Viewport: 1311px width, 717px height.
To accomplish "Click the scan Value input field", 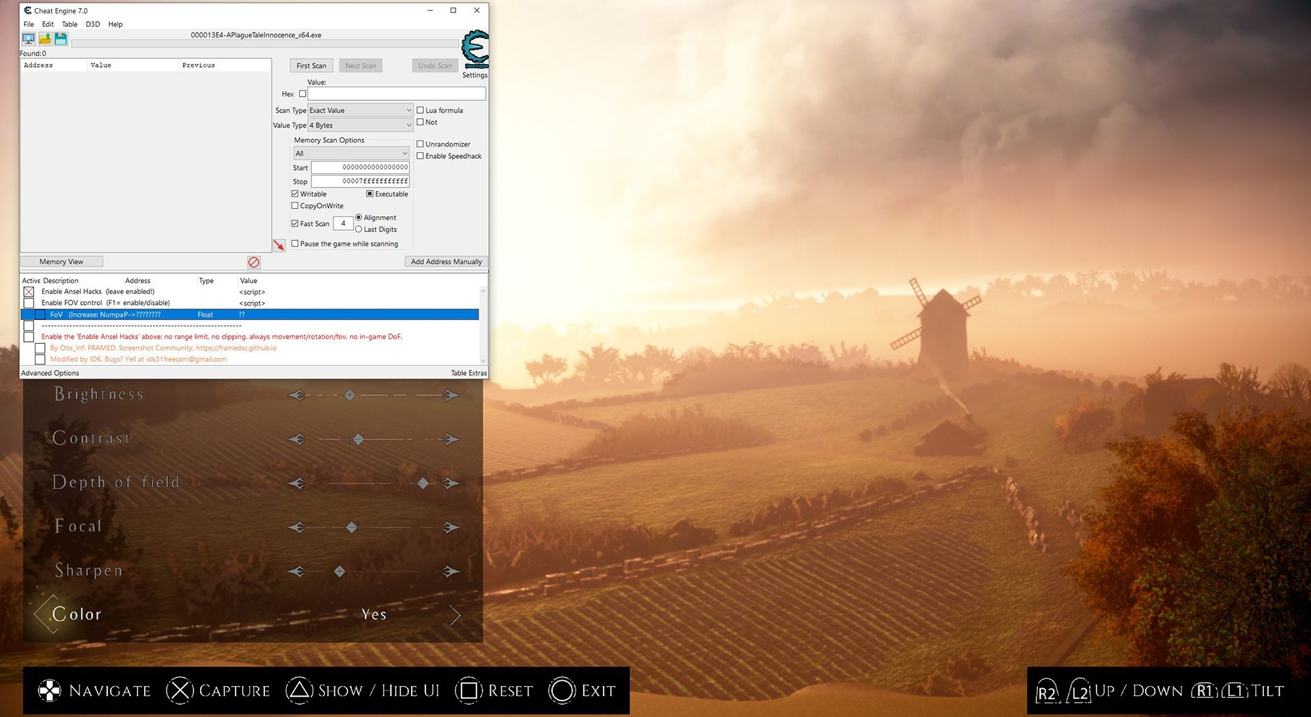I will tap(397, 93).
